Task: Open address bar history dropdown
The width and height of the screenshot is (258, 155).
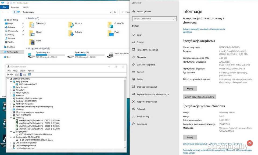Action: point(110,12)
